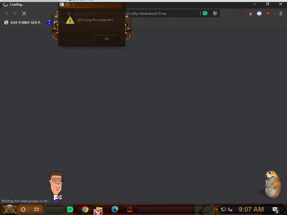Open Task View on the taskbar
Viewport: 287px width, 215px height.
(37, 209)
